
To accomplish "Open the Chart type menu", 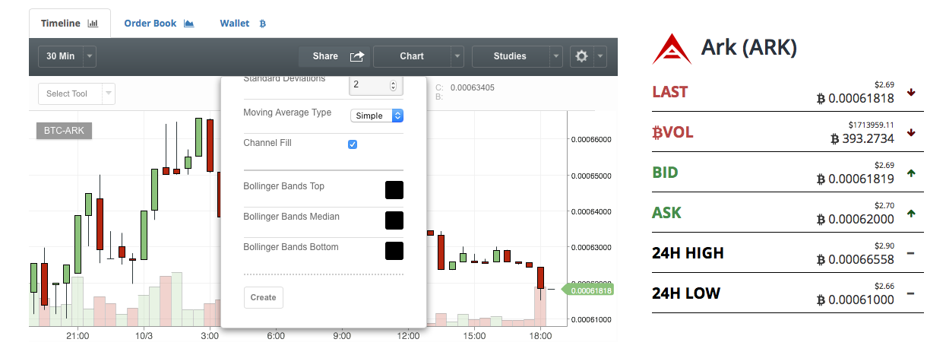I will (412, 56).
